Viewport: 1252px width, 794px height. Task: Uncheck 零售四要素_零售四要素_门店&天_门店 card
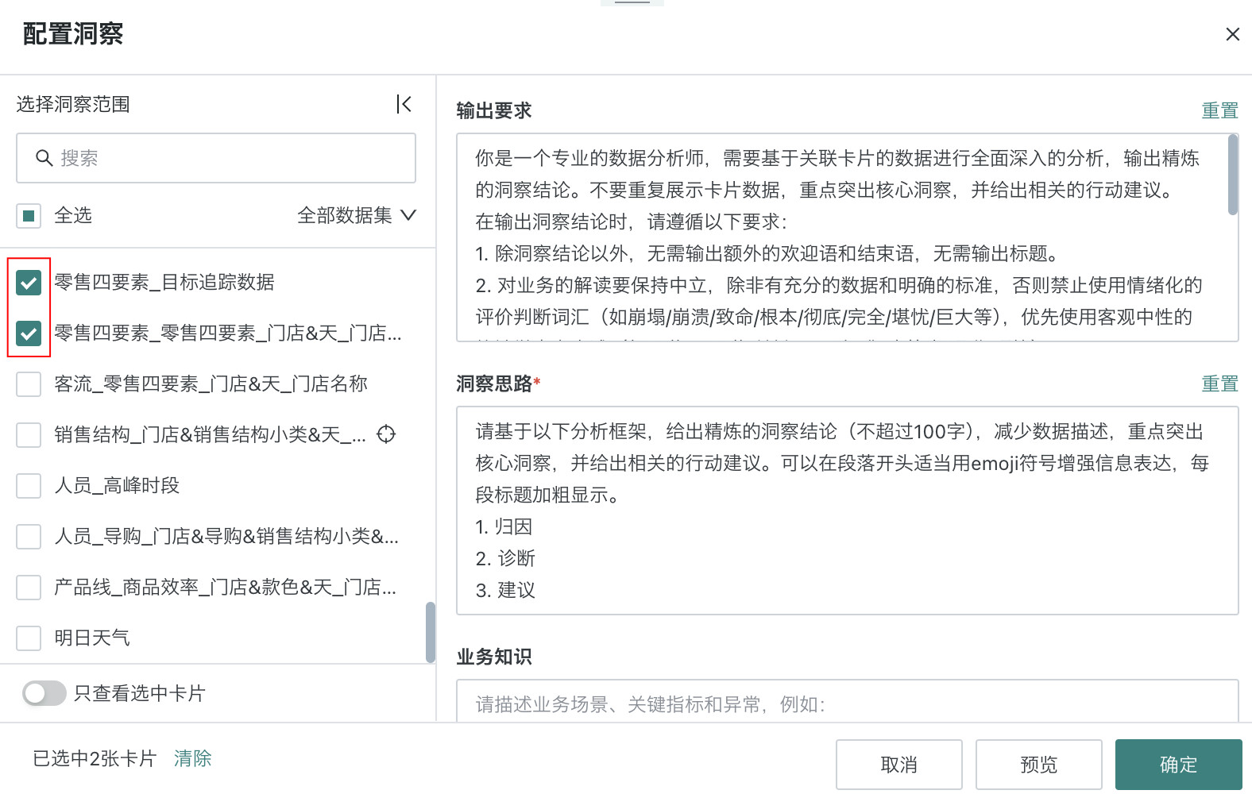click(x=29, y=333)
